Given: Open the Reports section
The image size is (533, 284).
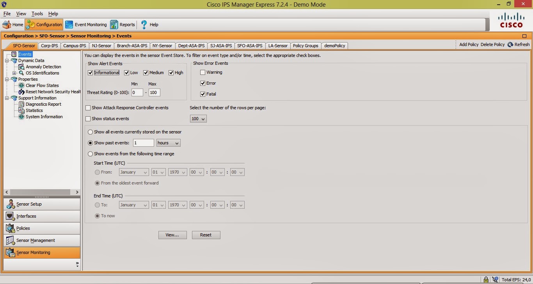Looking at the screenshot, I should pos(122,24).
